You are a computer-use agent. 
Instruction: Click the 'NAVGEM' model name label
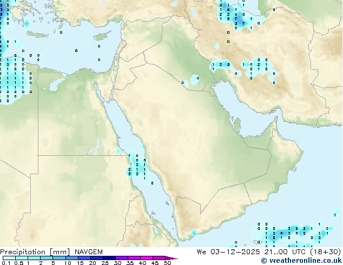(89, 252)
